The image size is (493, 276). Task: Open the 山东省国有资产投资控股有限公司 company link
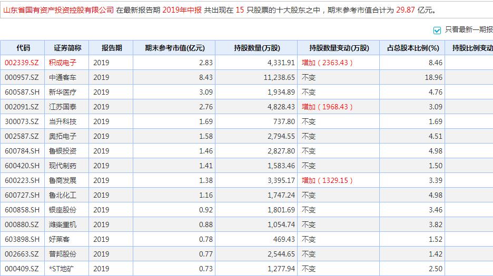58,10
